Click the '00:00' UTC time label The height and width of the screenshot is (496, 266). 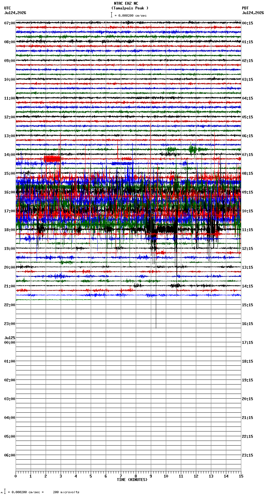(10, 343)
